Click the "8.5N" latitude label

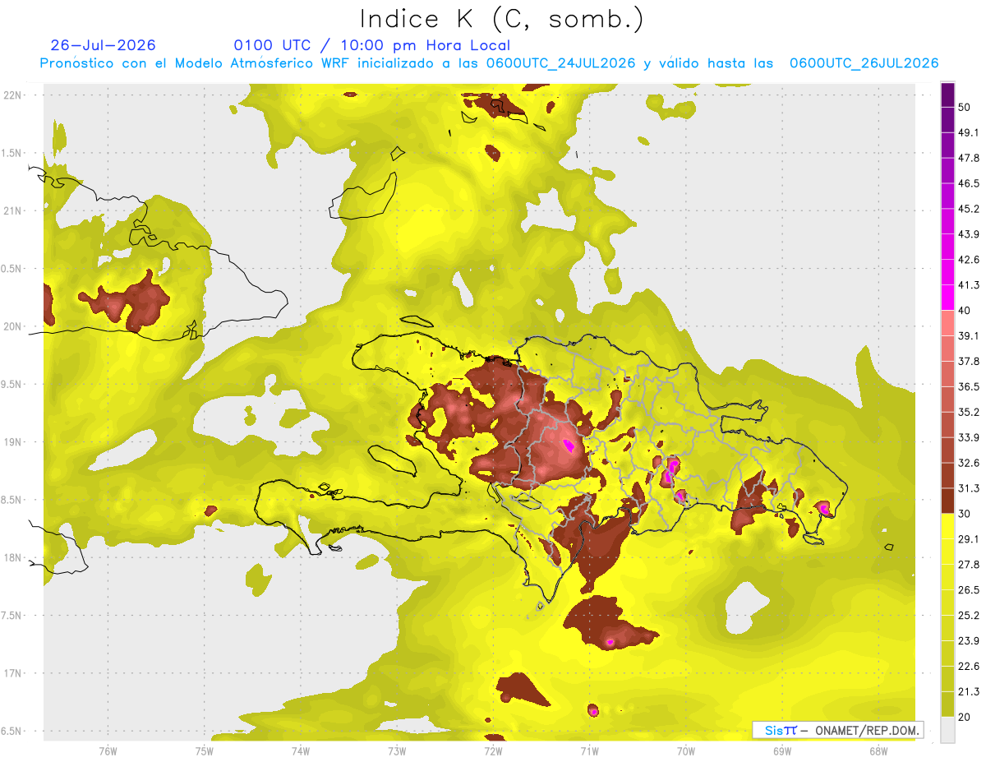(x=12, y=500)
